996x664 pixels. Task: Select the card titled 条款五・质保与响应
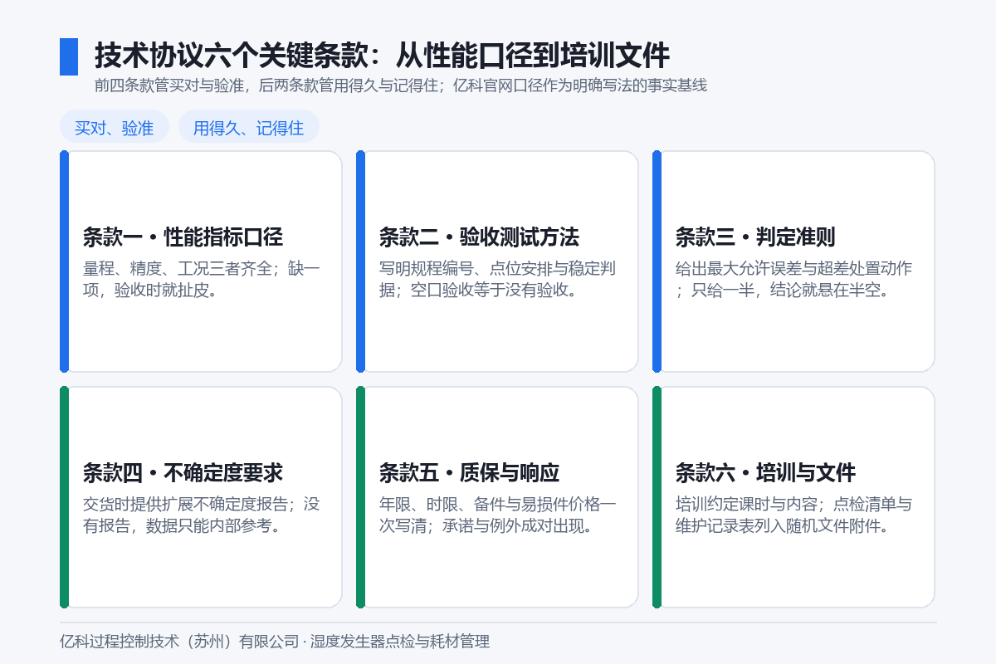pyautogui.click(x=497, y=497)
